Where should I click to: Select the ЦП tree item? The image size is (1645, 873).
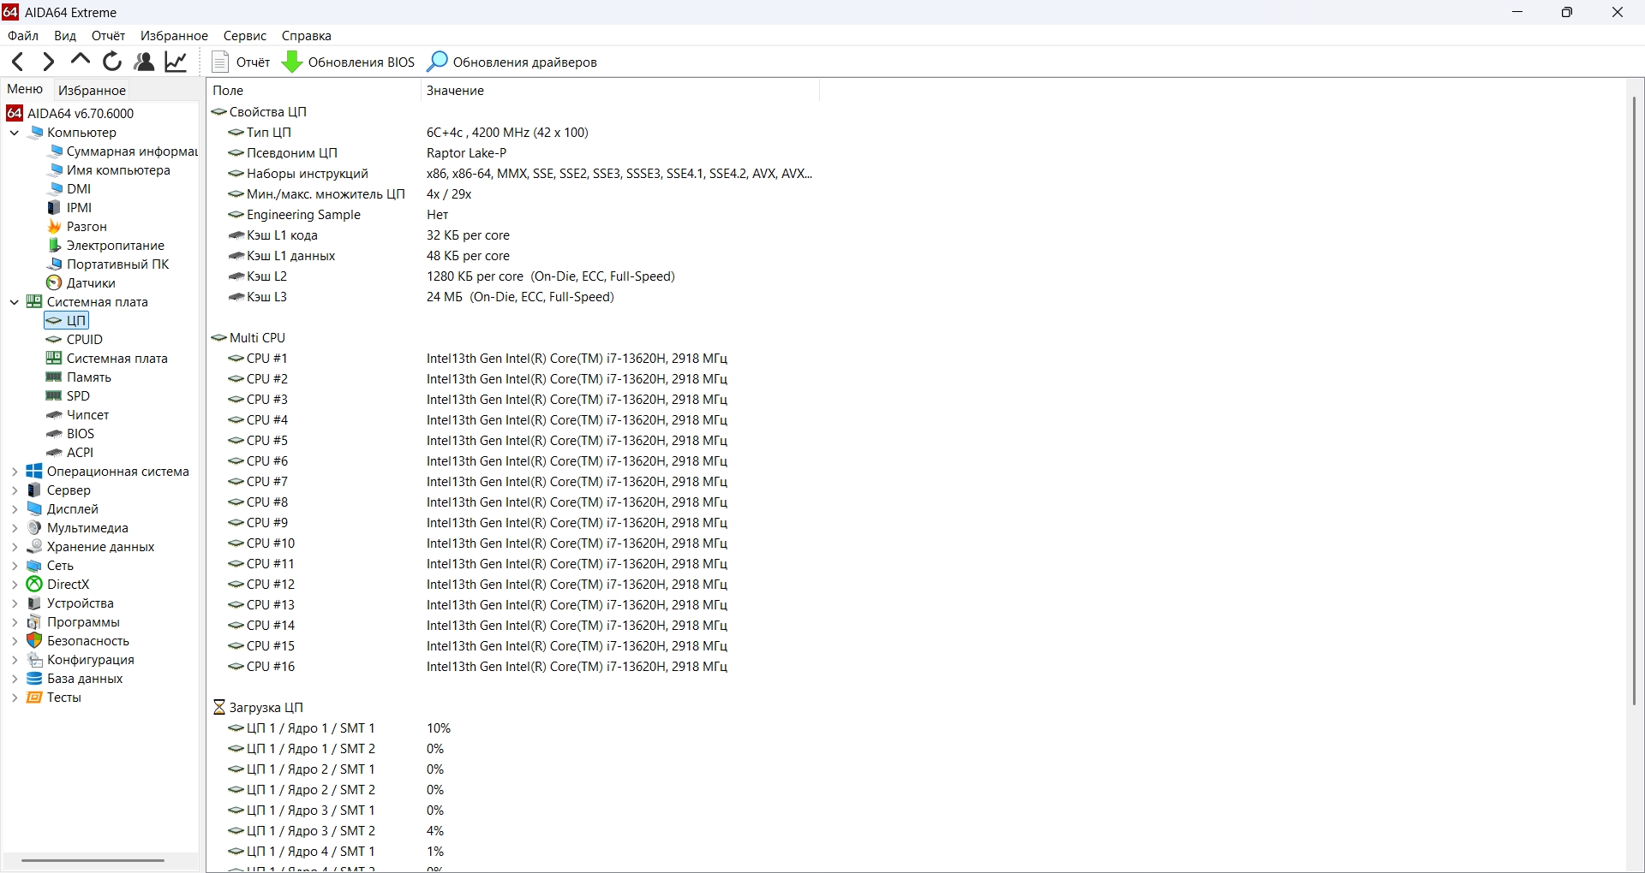click(x=67, y=321)
